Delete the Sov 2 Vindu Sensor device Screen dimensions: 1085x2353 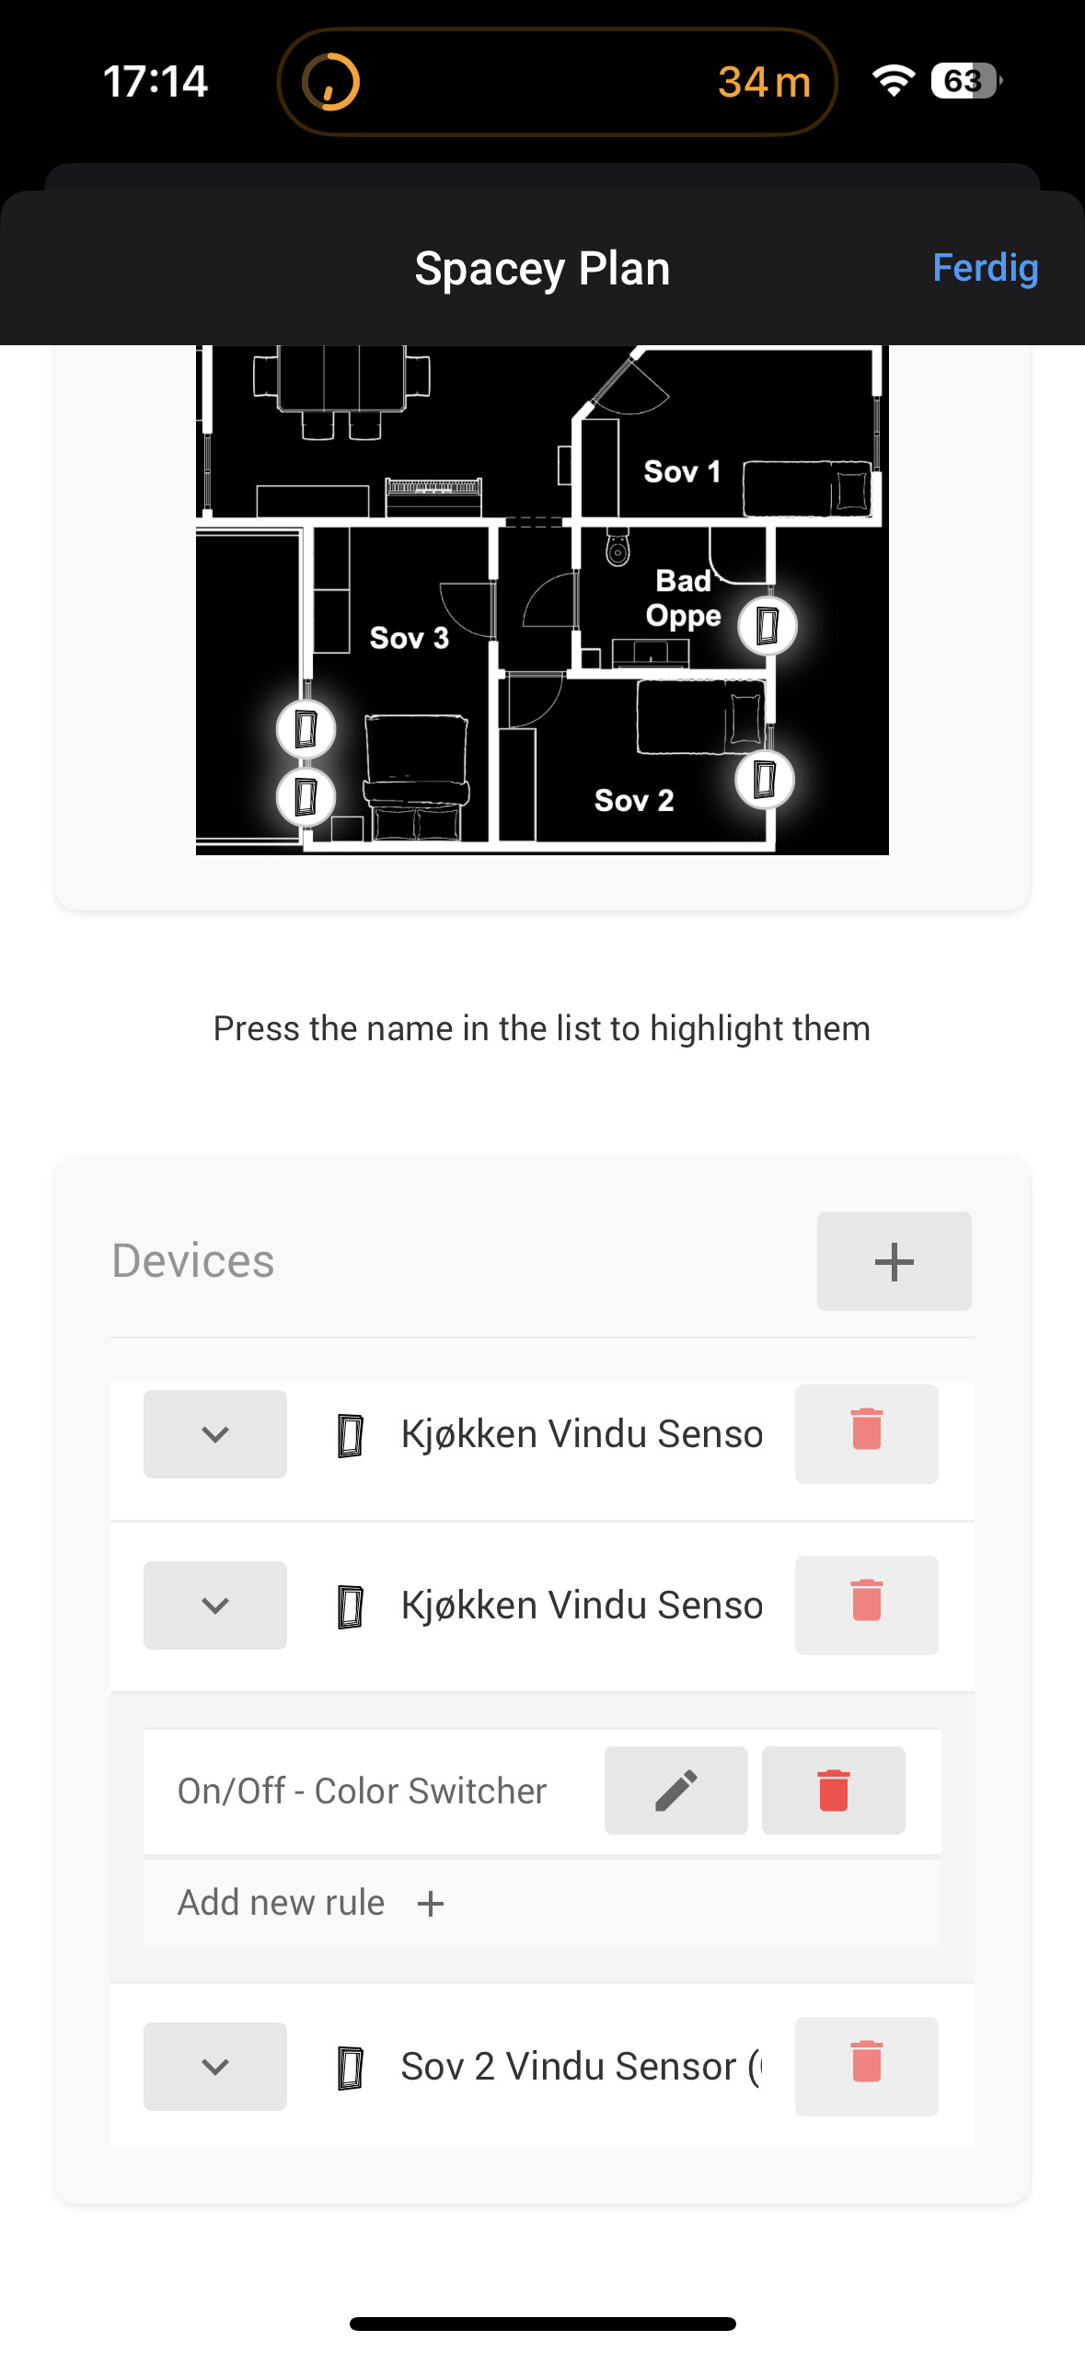point(866,2066)
